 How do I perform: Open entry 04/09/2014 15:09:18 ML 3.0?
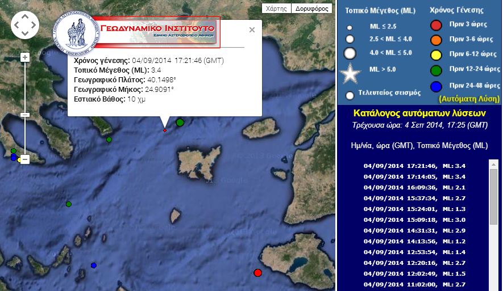[x=414, y=220]
